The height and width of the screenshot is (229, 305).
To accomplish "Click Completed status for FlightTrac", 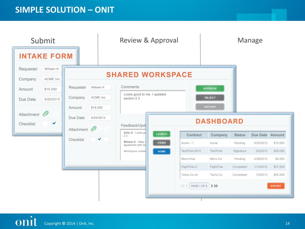I will pyautogui.click(x=240, y=167).
